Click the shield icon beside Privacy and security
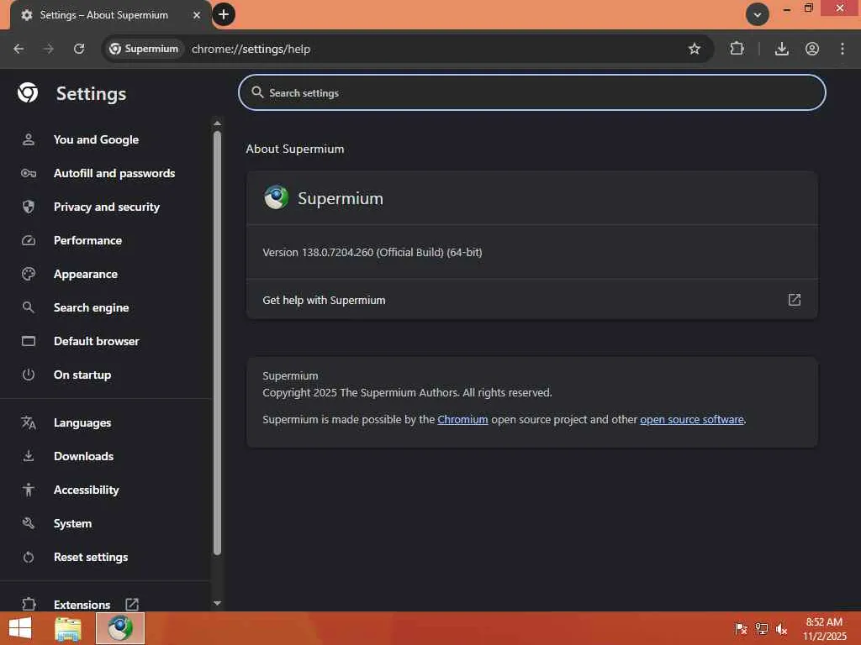The image size is (861, 645). pos(29,207)
